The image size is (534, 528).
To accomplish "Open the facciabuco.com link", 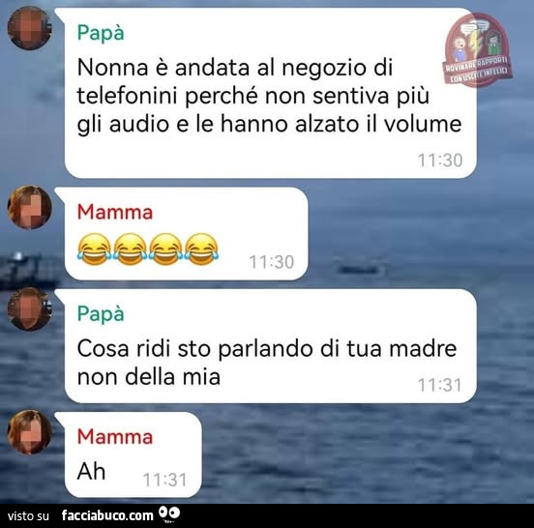I will click(x=107, y=515).
